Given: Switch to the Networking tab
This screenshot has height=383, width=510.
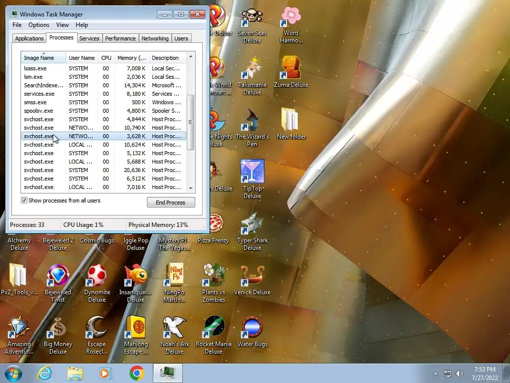Looking at the screenshot, I should [x=155, y=38].
